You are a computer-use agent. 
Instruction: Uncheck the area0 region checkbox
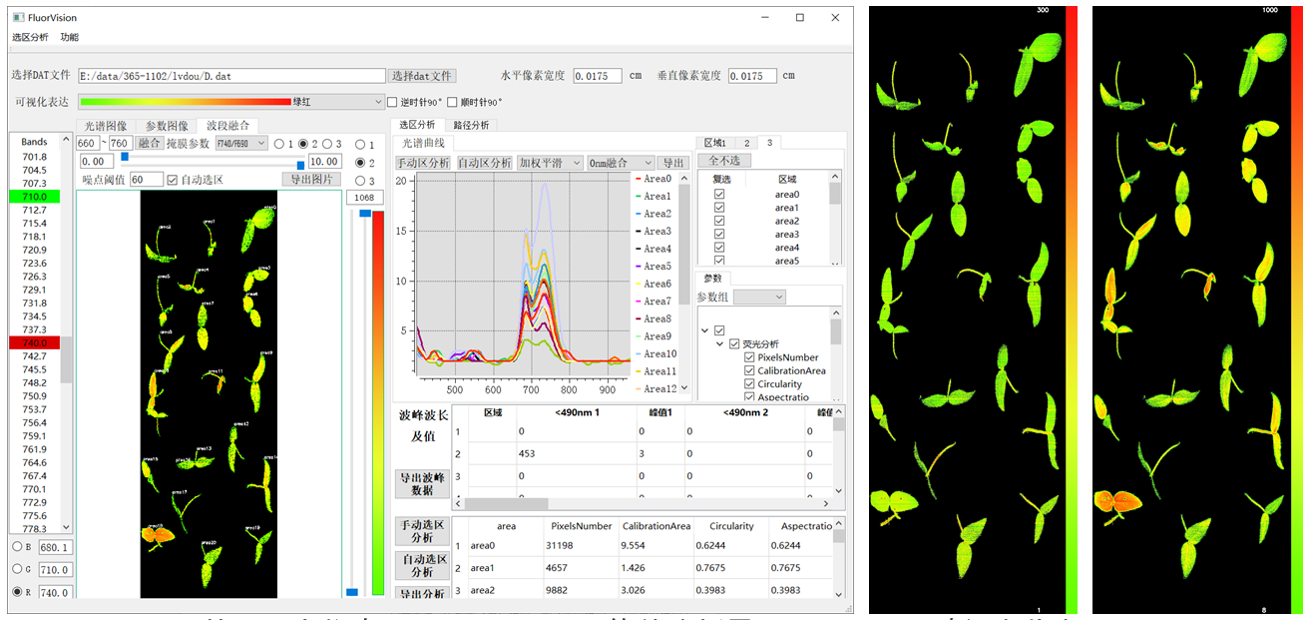tap(719, 195)
